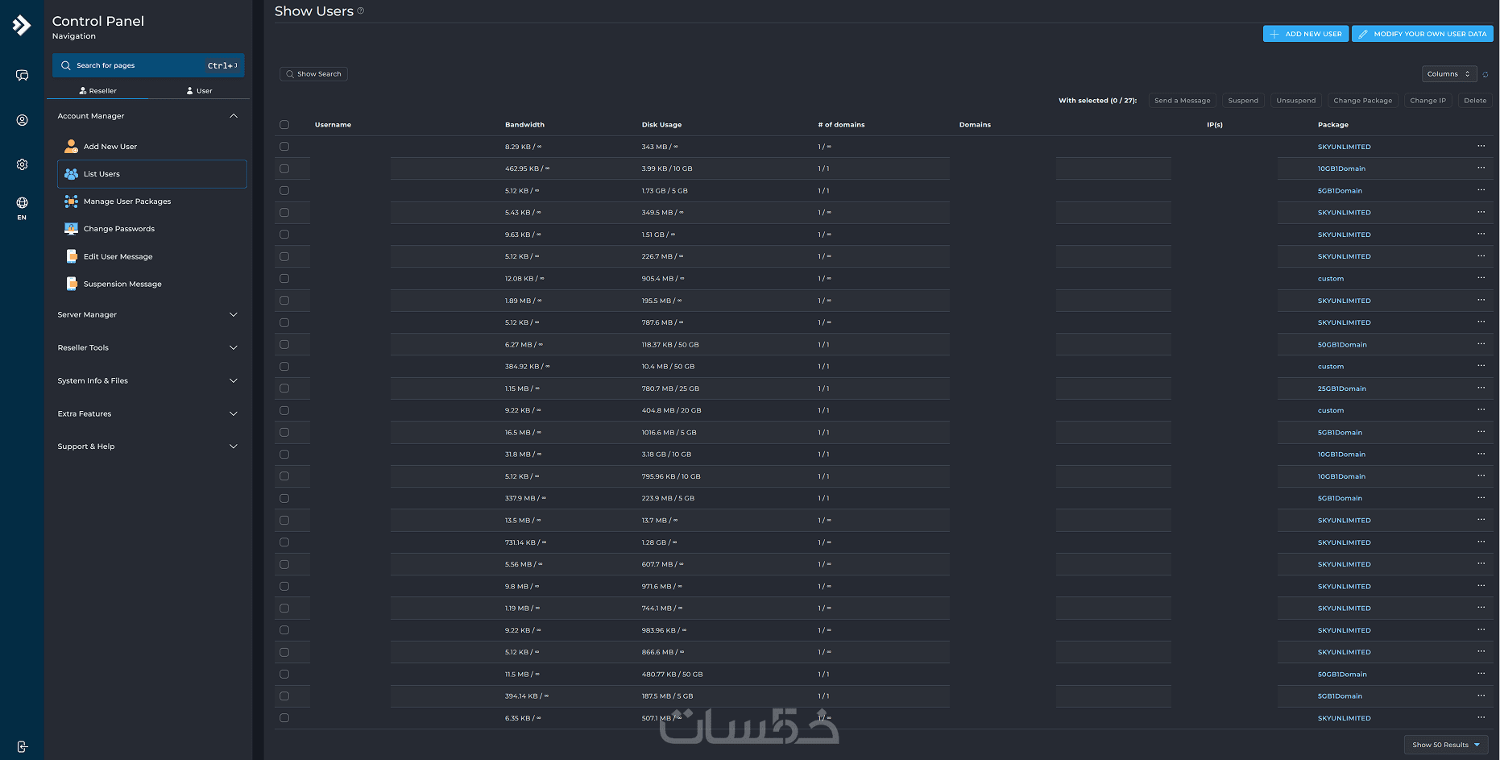Viewport: 1500px width, 760px height.
Task: Click MODIFY YOUR OWN USER DATA button
Action: (x=1423, y=34)
